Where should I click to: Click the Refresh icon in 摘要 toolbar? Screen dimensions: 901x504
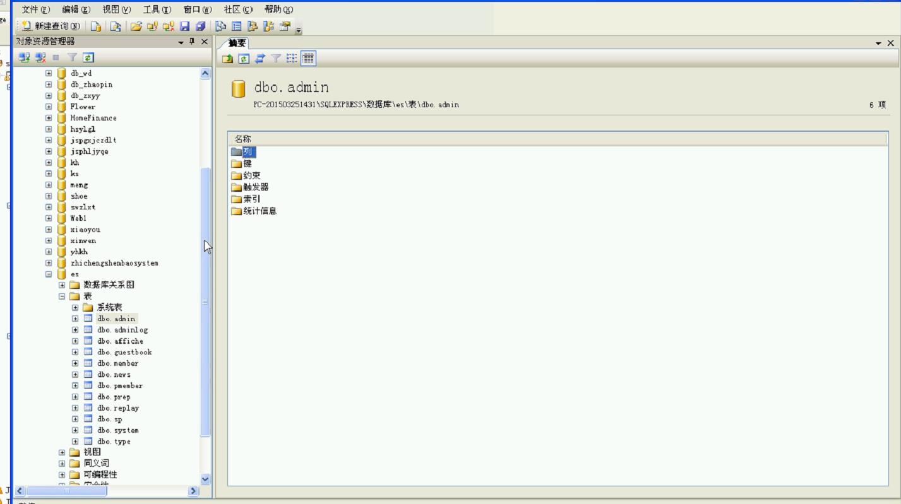coord(244,58)
